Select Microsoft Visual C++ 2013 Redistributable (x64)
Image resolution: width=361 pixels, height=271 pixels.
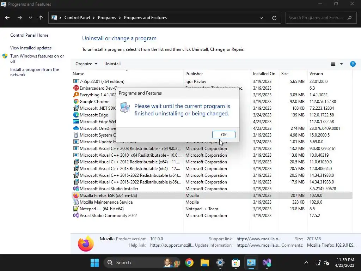tap(212, 168)
